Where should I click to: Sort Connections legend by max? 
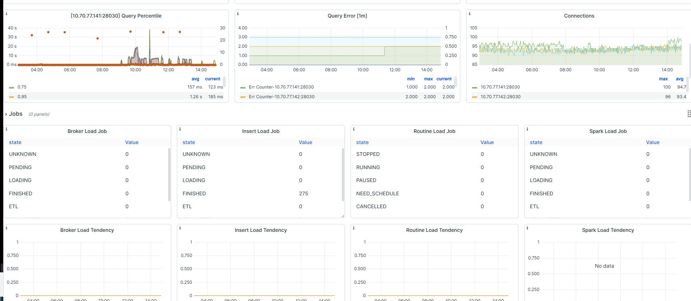(663, 79)
